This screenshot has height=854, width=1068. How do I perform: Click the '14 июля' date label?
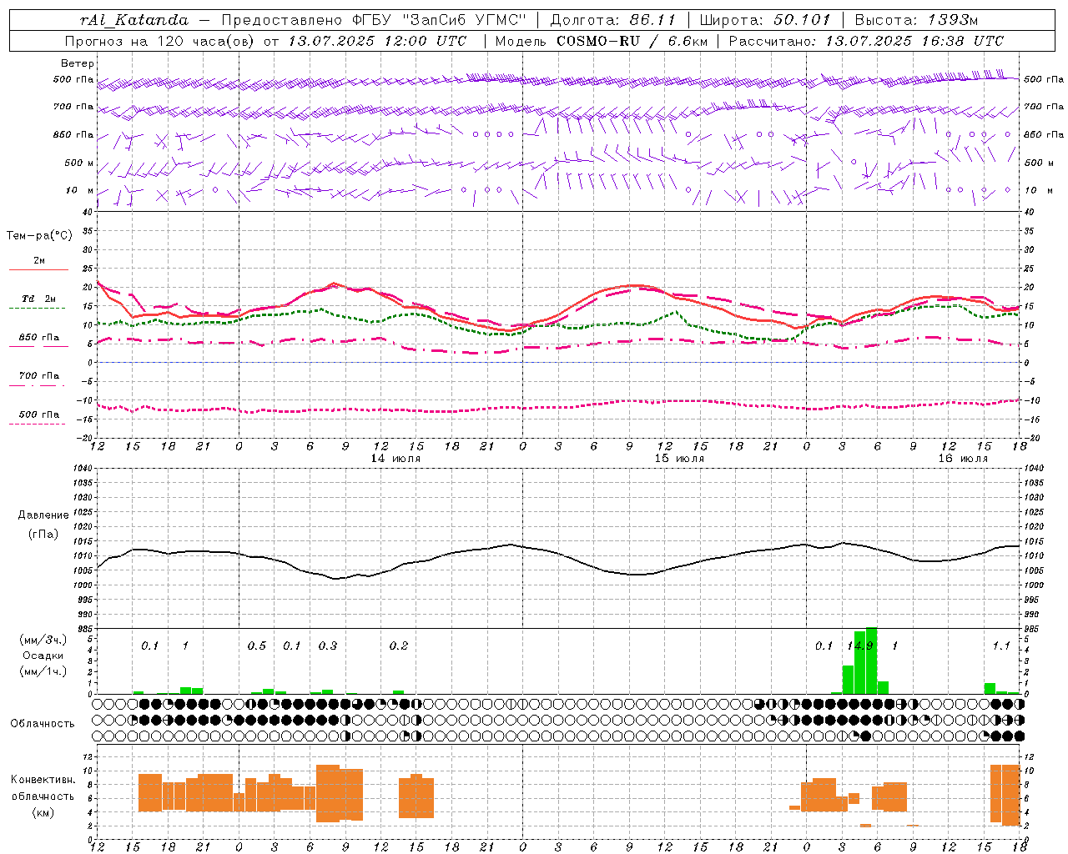click(395, 459)
